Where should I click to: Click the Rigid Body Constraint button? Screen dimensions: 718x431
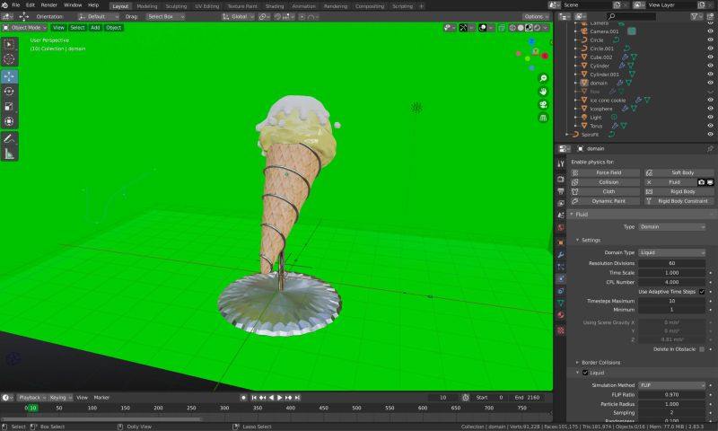(x=679, y=201)
